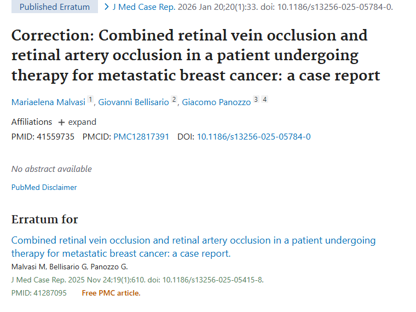Screen dimensions: 416x312
Task: Open author Mariaelena Malvasi's link
Action: pos(48,102)
